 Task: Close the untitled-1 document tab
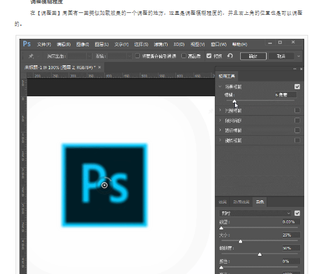[x=100, y=67]
